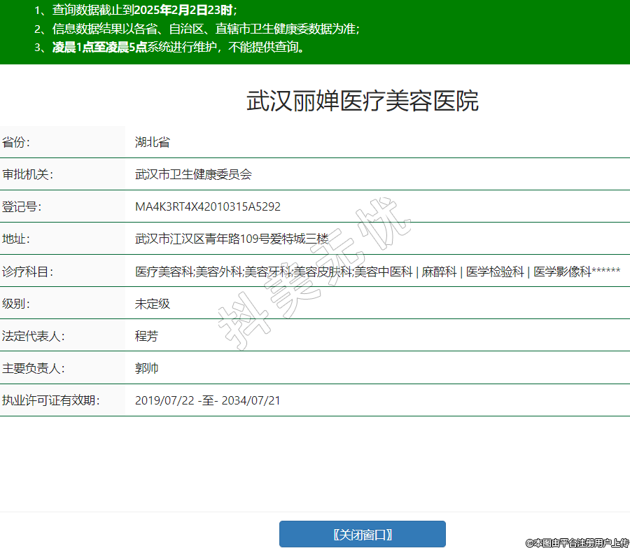Click the level value 未定级
This screenshot has width=630, height=548.
point(152,303)
